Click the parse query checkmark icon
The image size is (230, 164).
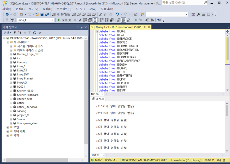(x=80, y=20)
